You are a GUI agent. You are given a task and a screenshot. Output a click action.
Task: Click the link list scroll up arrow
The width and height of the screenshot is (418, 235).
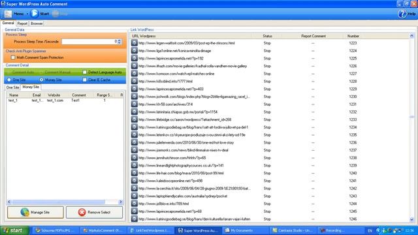(411, 36)
